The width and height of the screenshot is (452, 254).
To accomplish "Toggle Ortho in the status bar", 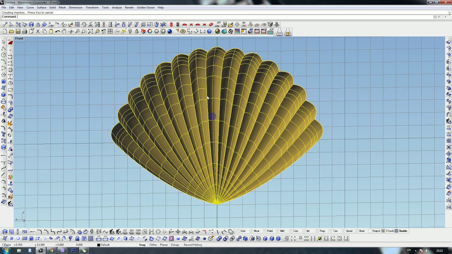I will pyautogui.click(x=153, y=245).
